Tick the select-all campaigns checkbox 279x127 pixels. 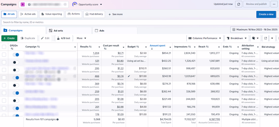pyautogui.click(x=4, y=47)
